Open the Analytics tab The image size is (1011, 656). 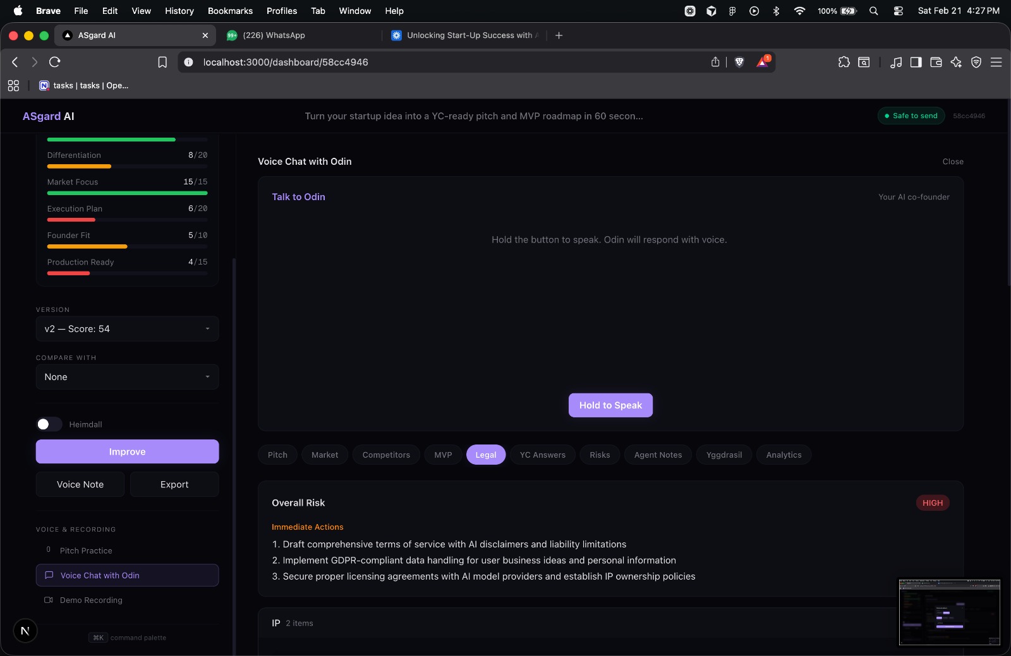point(784,455)
